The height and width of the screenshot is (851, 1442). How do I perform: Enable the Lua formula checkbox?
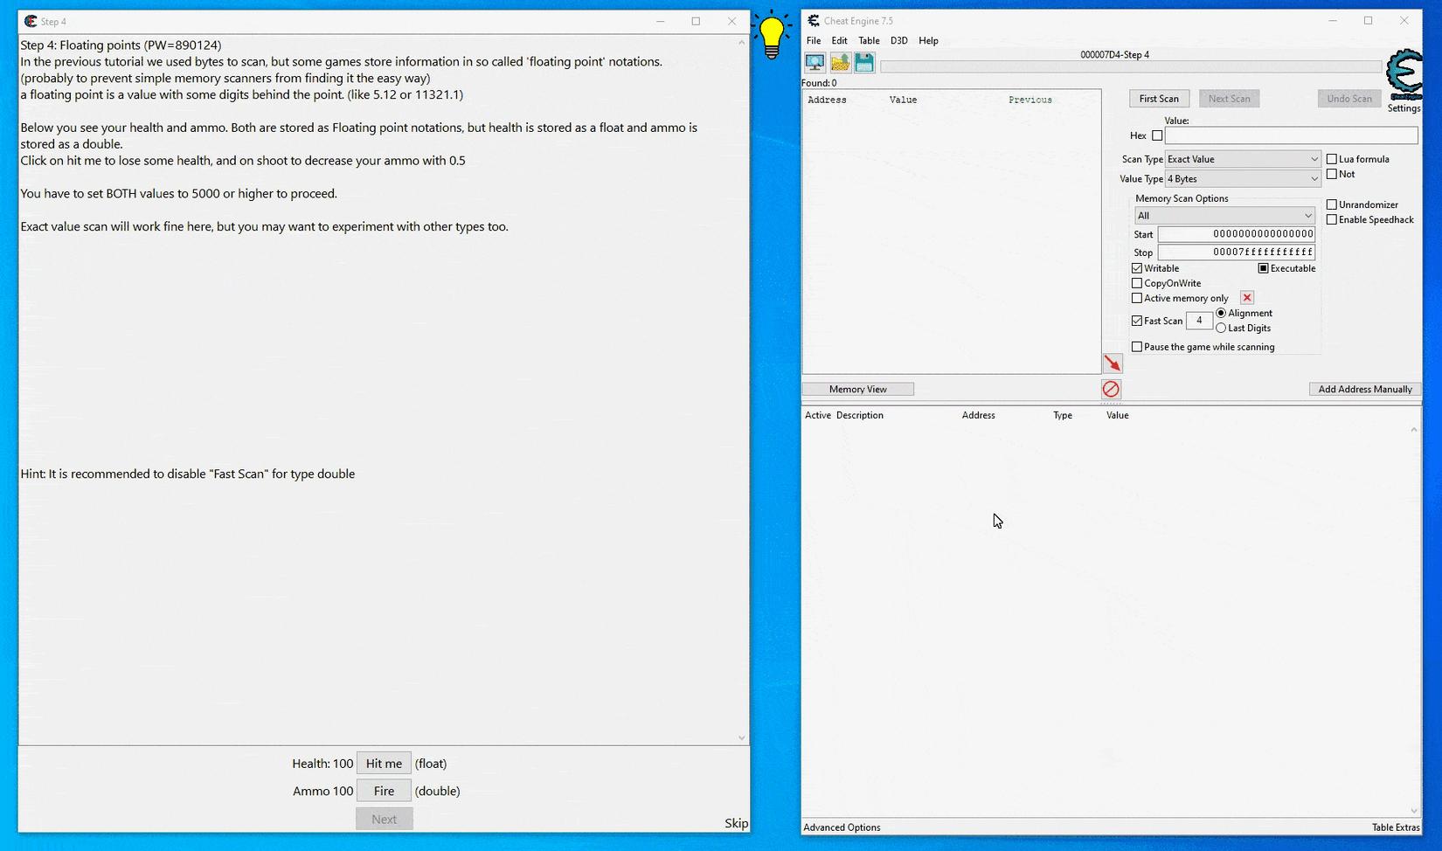point(1332,159)
